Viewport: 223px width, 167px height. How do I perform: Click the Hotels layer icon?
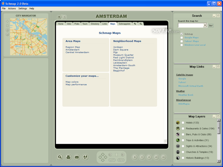click(178, 123)
